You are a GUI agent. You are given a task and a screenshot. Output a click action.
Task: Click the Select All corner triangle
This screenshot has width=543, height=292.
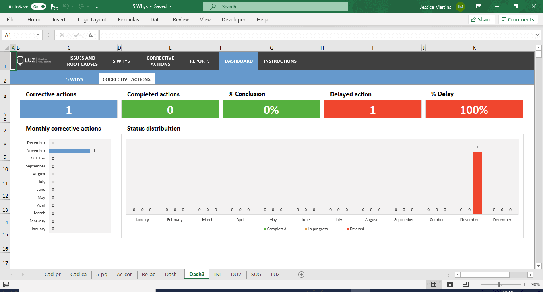(x=7, y=48)
